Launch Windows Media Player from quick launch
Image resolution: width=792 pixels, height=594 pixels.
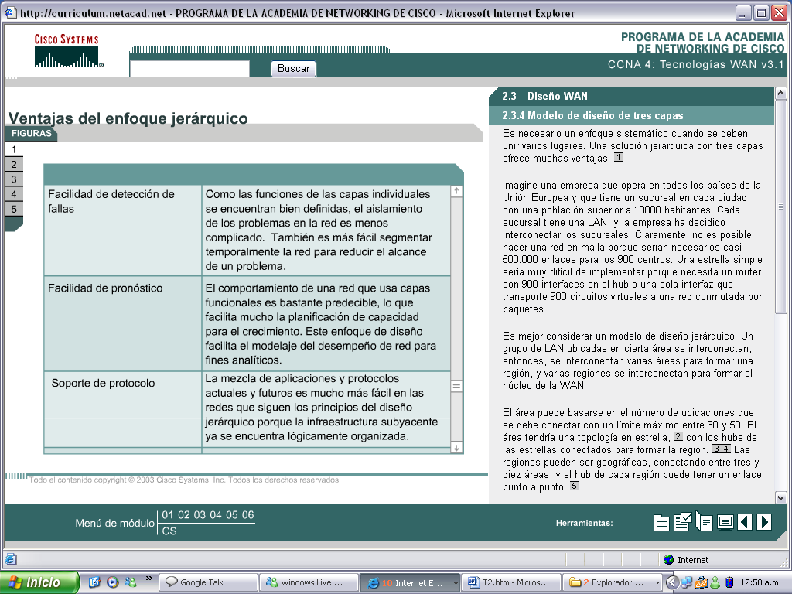tap(113, 582)
